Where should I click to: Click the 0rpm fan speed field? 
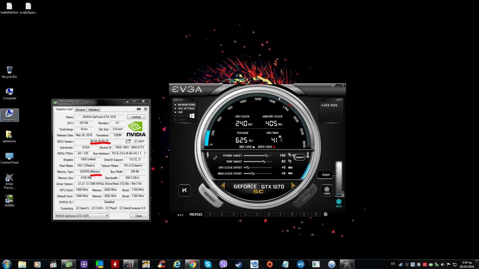click(x=325, y=175)
